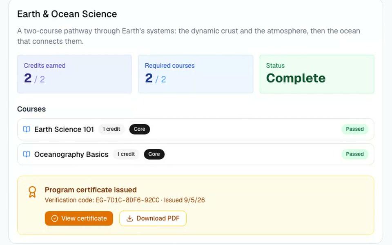The image size is (392, 245).
Task: Click the Complete status value
Action: [296, 78]
